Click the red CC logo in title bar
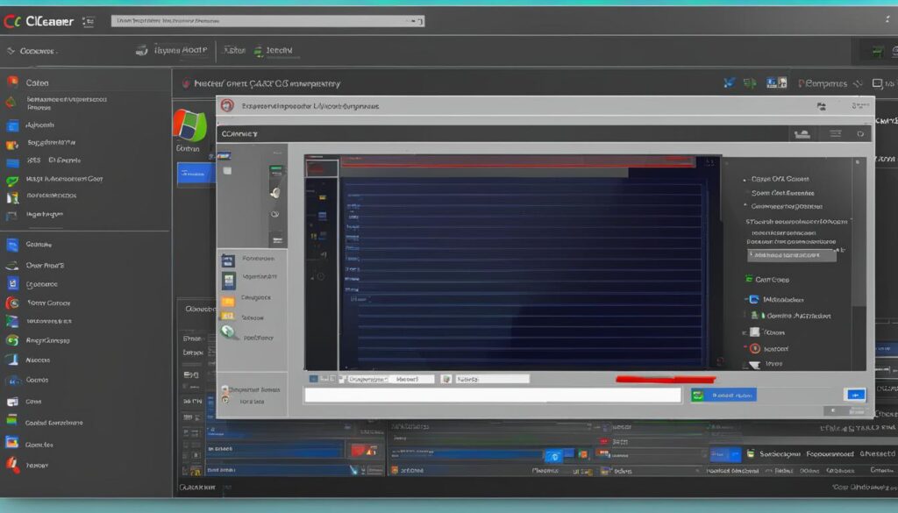This screenshot has width=898, height=513. coord(12,21)
